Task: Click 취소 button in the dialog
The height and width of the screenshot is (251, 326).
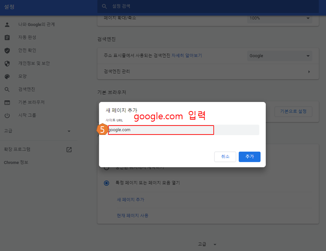Action: click(x=225, y=157)
